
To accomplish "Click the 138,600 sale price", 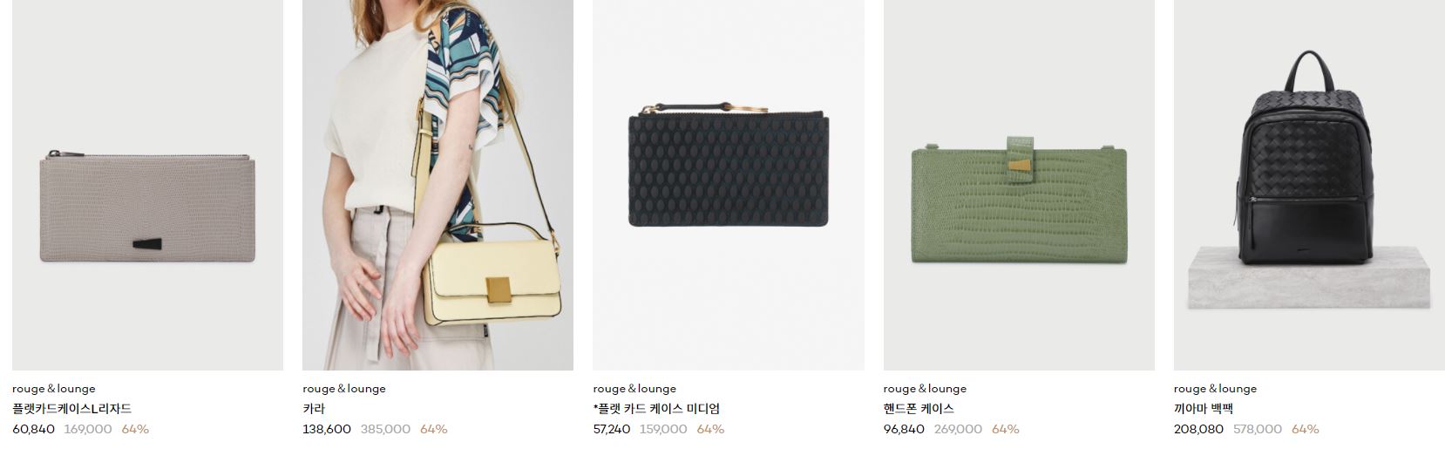I will click(327, 429).
